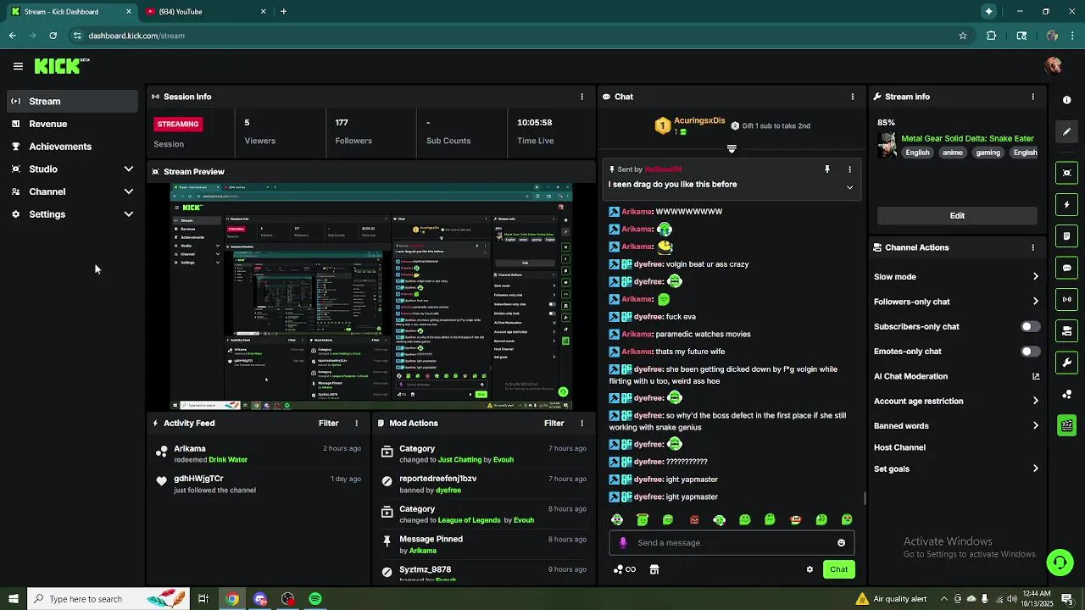The height and width of the screenshot is (610, 1085).
Task: Click the pencil edit icon in the right widget bar
Action: click(x=1066, y=131)
